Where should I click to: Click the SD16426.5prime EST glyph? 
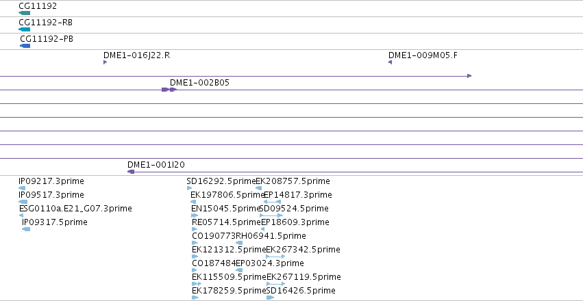coord(271,298)
